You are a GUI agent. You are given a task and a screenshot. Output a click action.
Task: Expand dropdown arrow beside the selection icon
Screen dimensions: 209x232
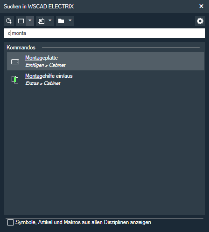point(50,21)
